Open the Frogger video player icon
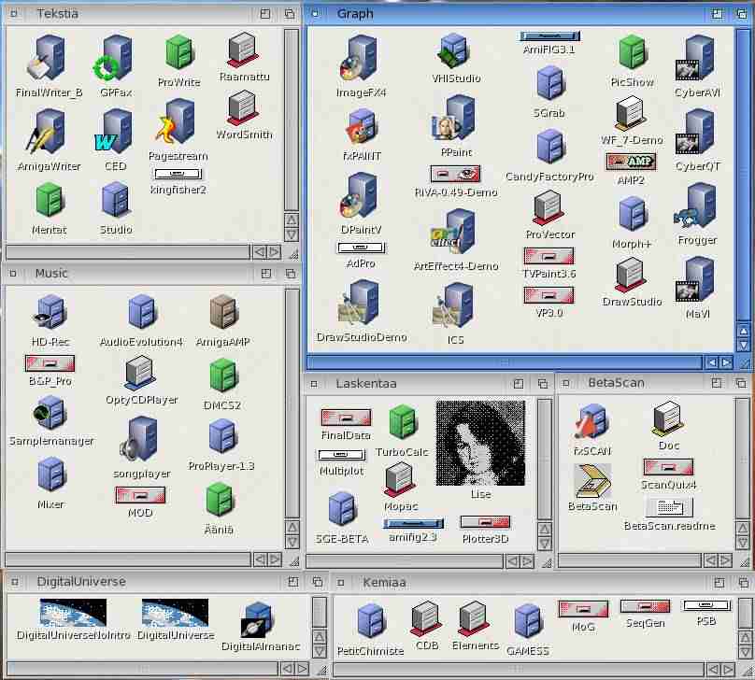Viewport: 755px width, 680px height. (697, 209)
